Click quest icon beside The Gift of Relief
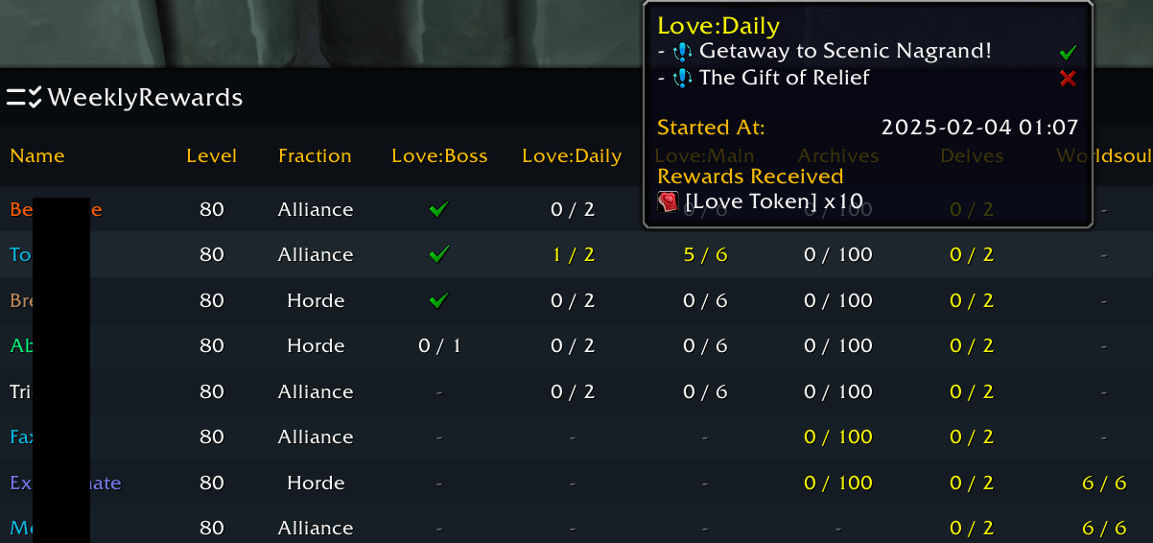The height and width of the screenshot is (543, 1153). [682, 78]
